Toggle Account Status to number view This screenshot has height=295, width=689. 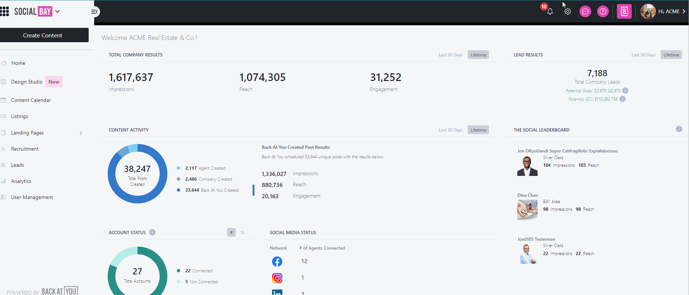(x=231, y=232)
